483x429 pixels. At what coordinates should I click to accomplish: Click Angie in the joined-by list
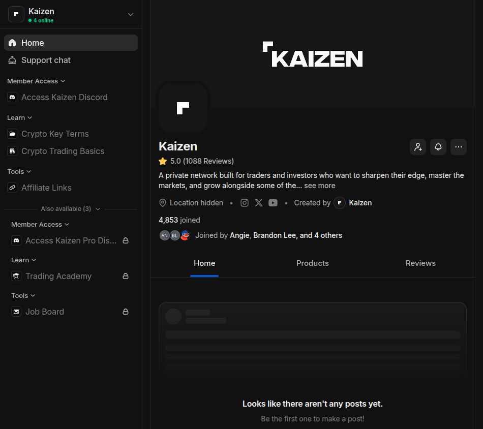[239, 236]
